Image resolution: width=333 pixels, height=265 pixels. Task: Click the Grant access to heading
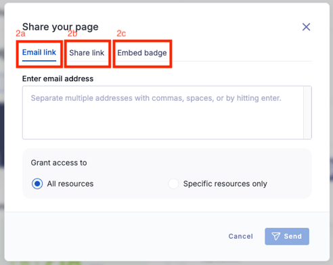tap(59, 163)
